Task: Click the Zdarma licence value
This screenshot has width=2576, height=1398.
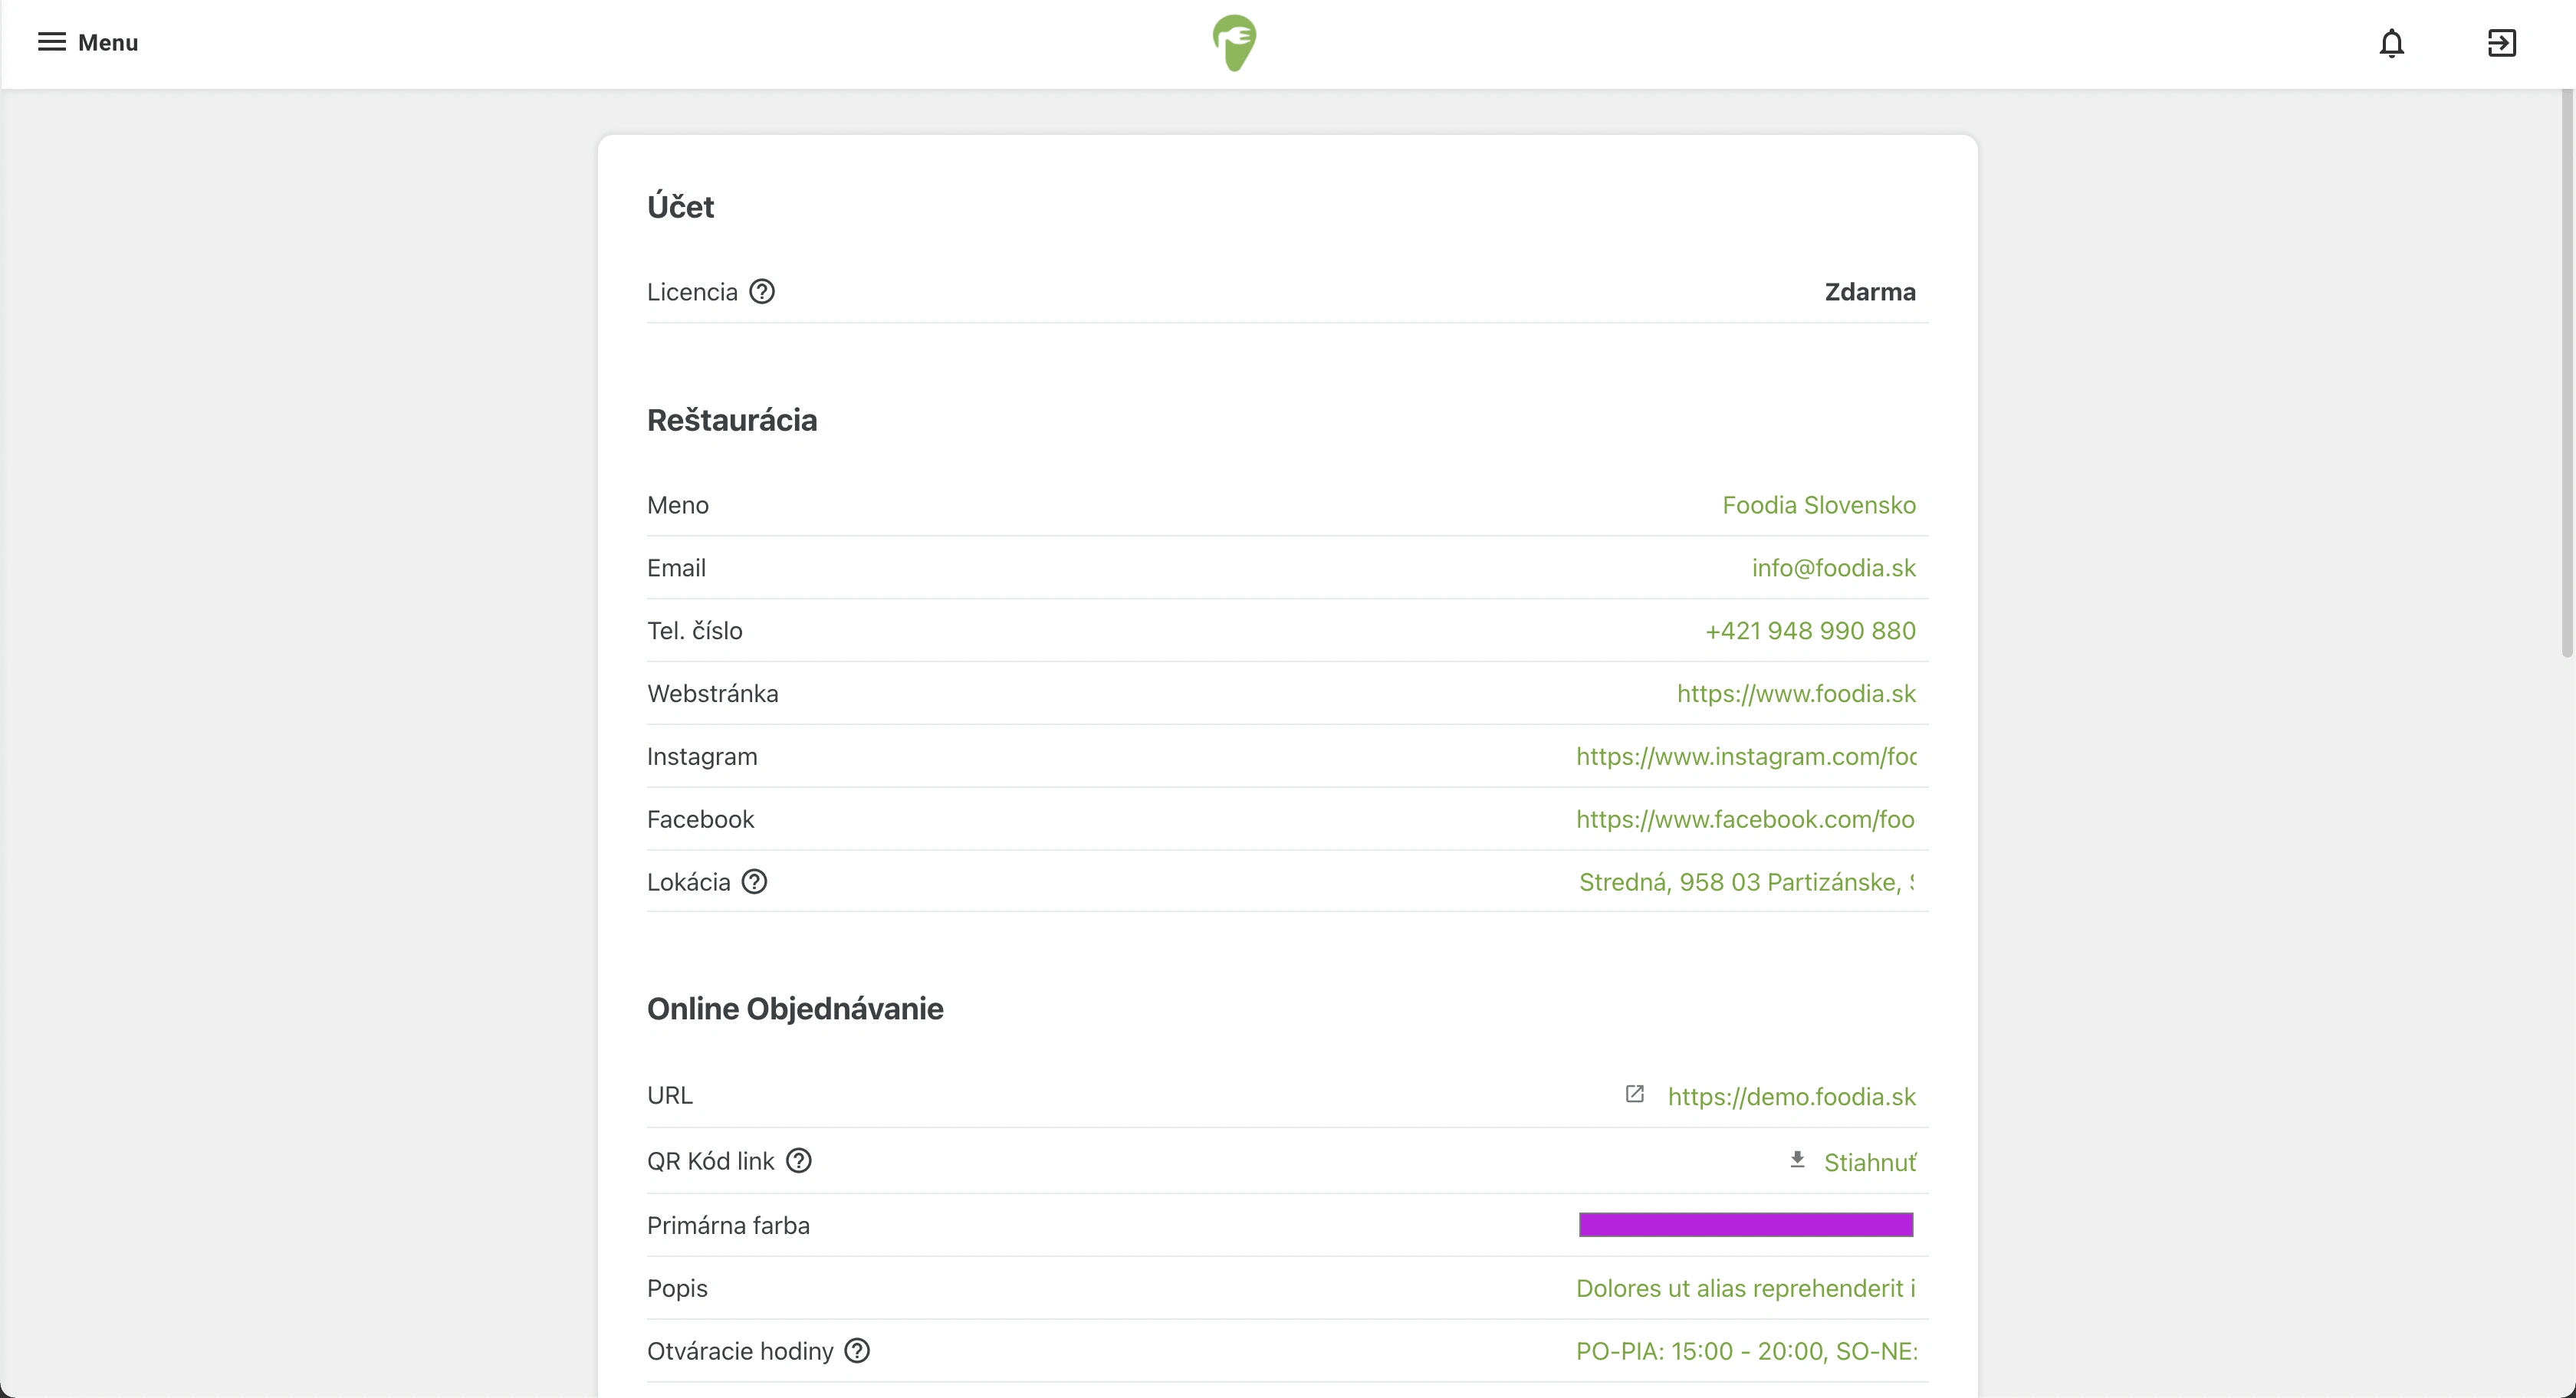Action: (1870, 292)
